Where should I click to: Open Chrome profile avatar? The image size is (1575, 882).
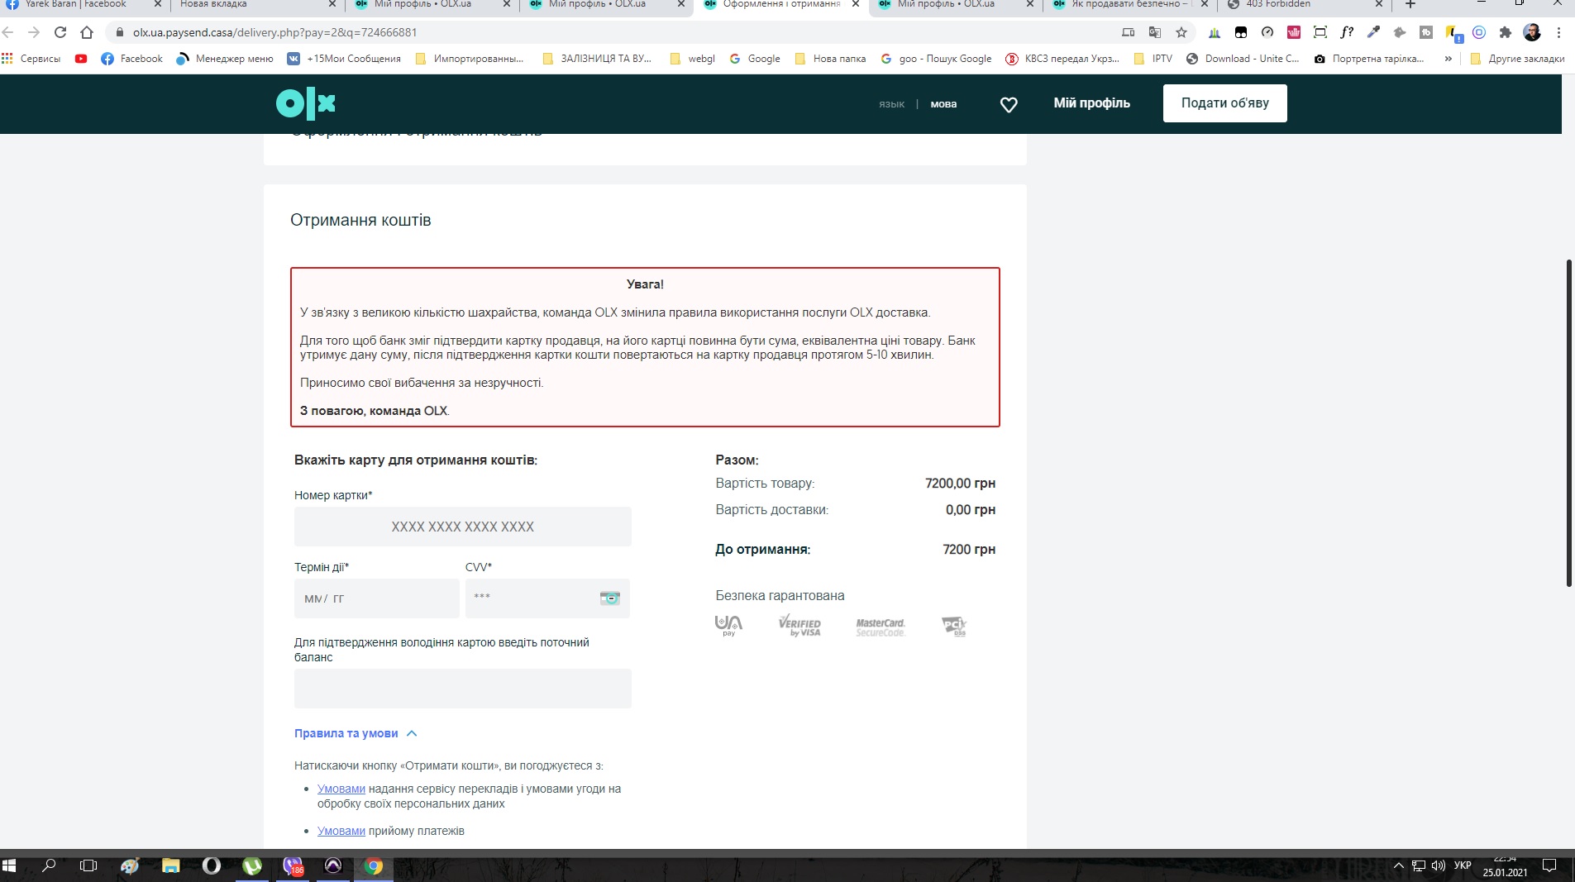click(x=1532, y=32)
